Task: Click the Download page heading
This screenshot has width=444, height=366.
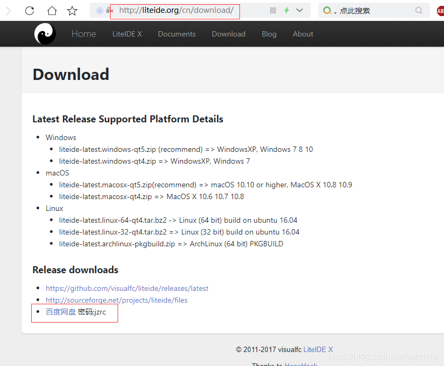Action: pos(71,75)
